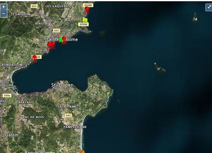Select the Bertaud place label

26,102
